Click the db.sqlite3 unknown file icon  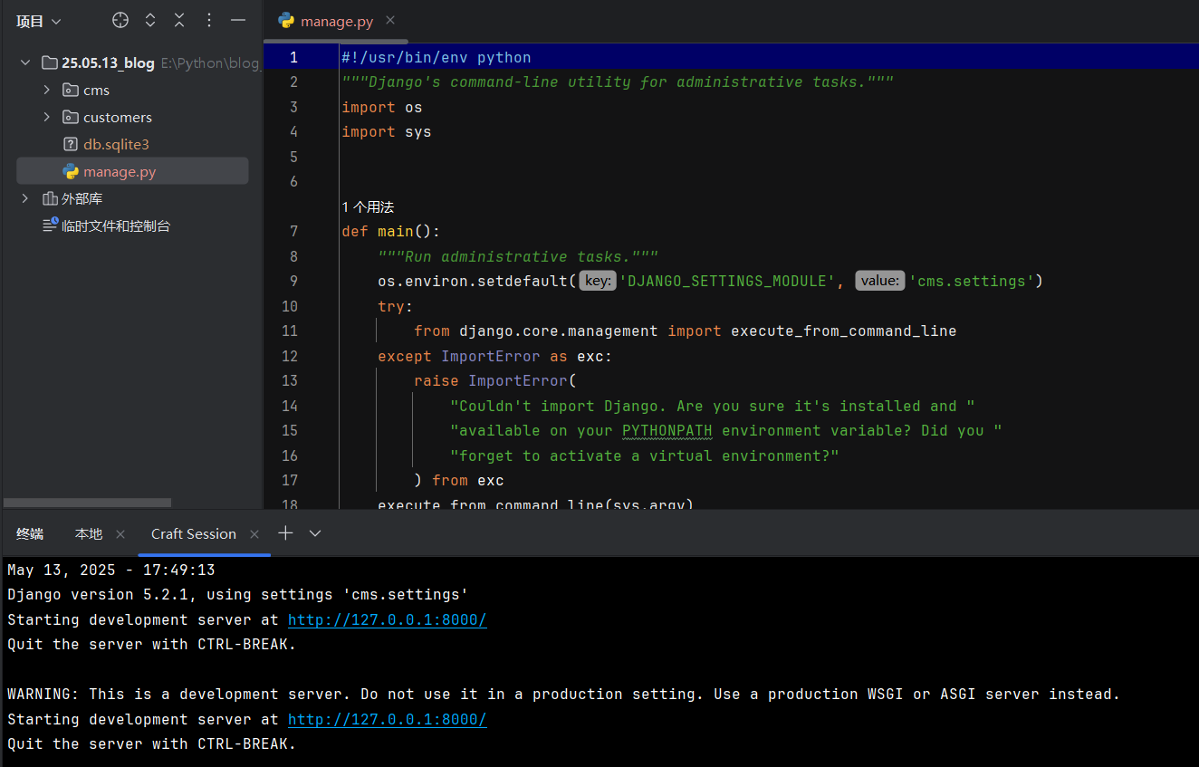[x=70, y=145]
